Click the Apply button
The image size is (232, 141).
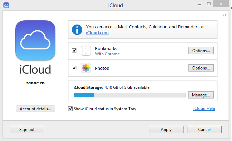click(166, 130)
